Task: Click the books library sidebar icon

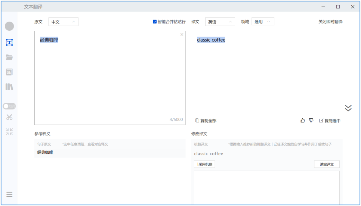Action: point(9,87)
